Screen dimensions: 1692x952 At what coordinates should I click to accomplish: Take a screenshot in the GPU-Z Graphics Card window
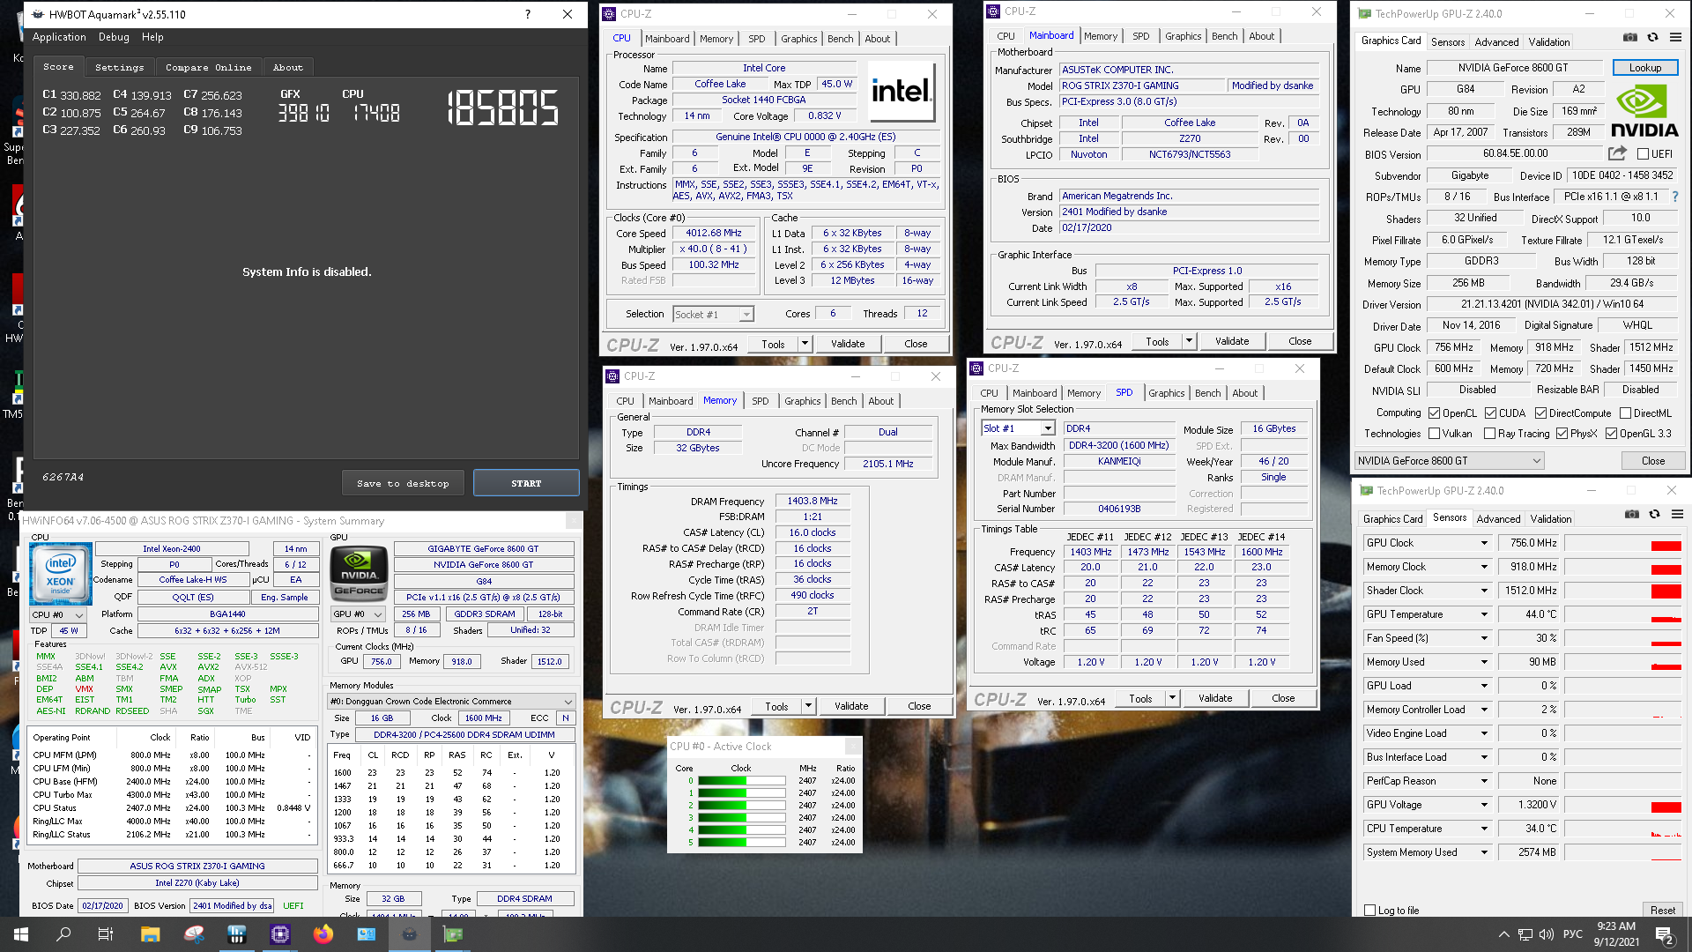tap(1630, 37)
